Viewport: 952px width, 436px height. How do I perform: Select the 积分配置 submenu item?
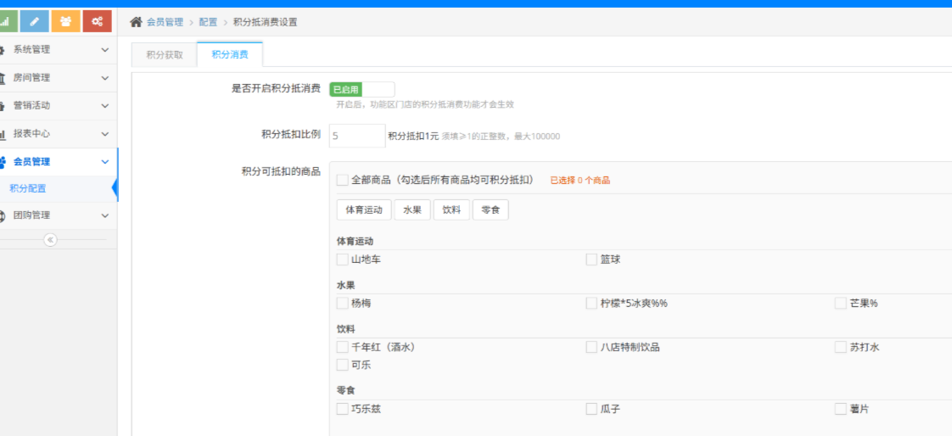tap(59, 189)
